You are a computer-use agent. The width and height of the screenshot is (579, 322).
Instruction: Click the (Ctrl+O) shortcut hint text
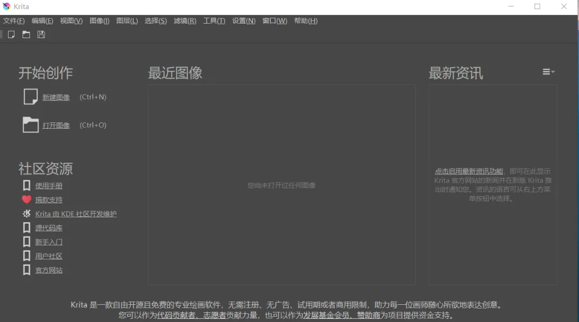coord(93,125)
